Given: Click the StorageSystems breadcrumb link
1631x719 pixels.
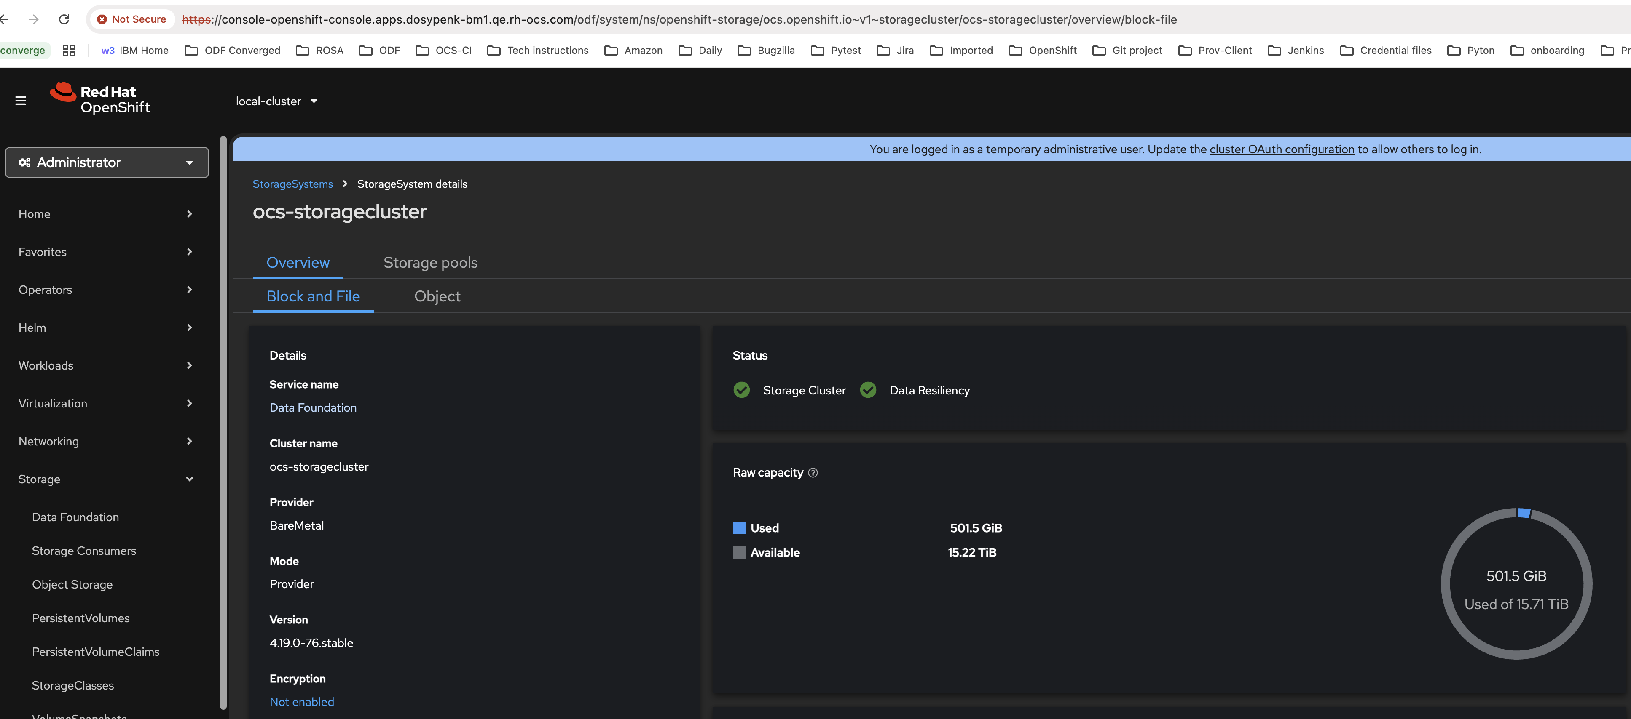Looking at the screenshot, I should [292, 184].
